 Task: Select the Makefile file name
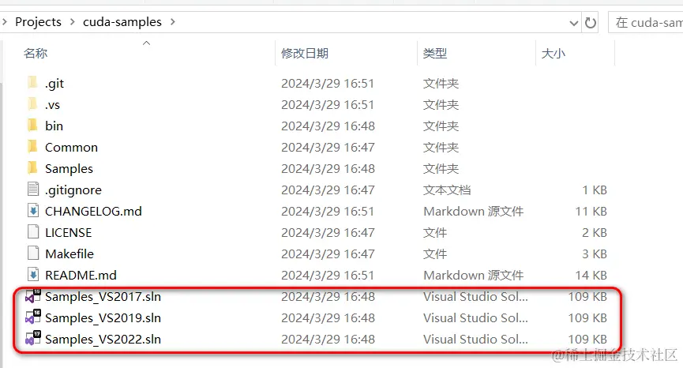(69, 254)
